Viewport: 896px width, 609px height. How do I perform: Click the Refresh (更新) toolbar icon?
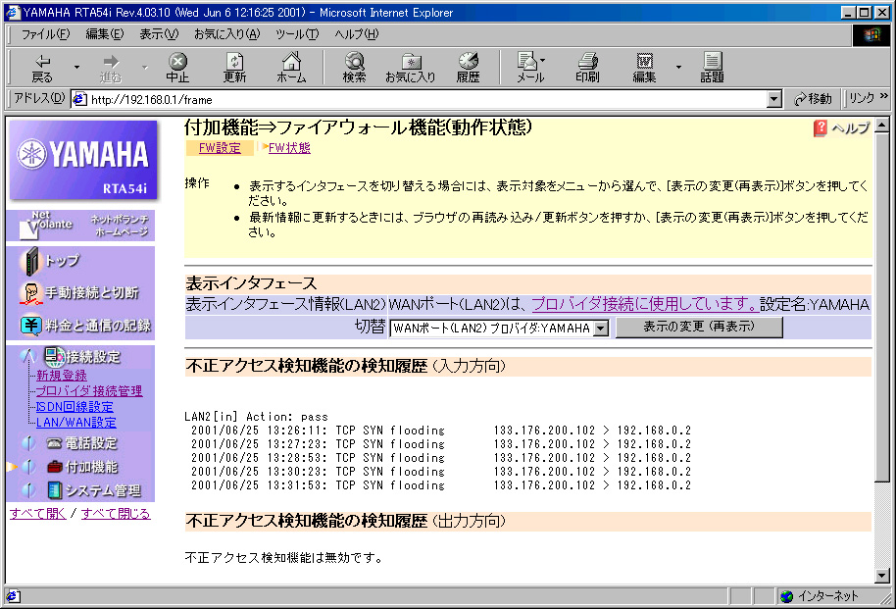pyautogui.click(x=234, y=67)
